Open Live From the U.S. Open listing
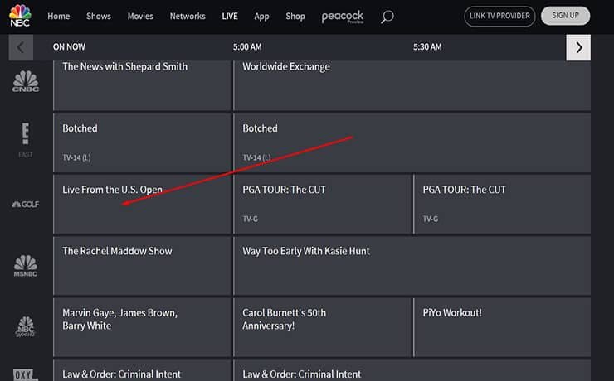This screenshot has height=381, width=614. click(143, 204)
